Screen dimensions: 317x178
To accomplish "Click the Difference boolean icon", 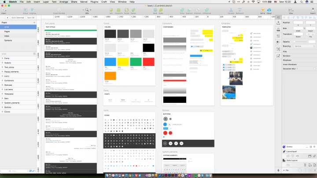I will 206,10.
